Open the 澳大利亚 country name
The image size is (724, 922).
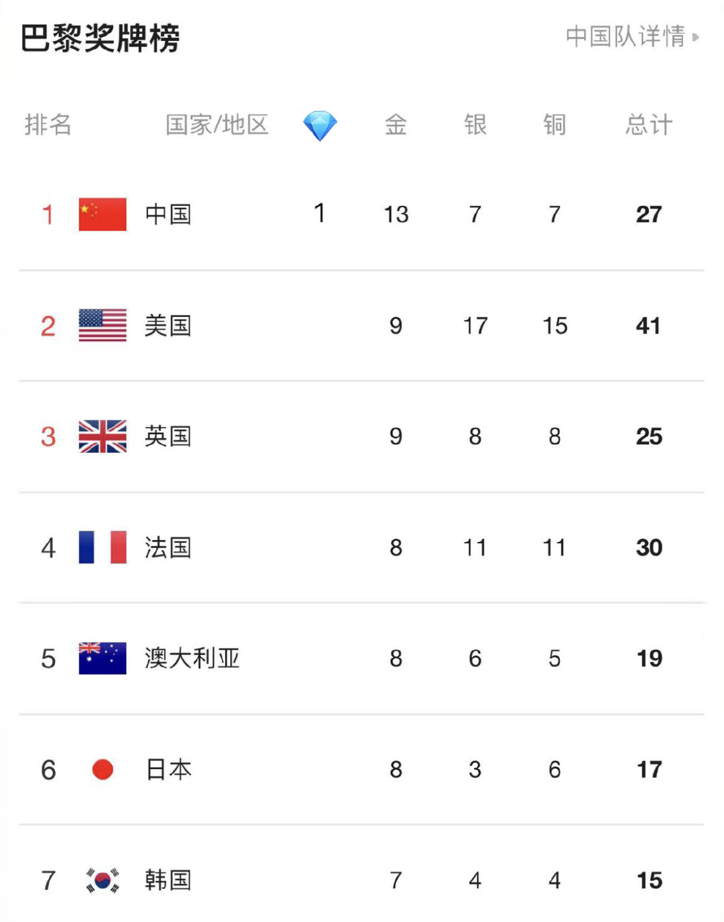point(192,658)
